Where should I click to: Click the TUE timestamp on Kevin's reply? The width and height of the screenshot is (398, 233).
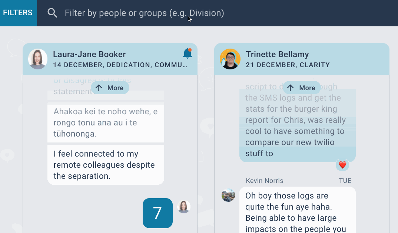345,181
